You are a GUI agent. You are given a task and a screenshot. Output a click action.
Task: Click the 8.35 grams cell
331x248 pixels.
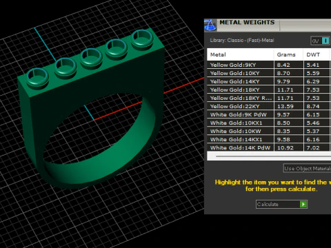point(288,131)
